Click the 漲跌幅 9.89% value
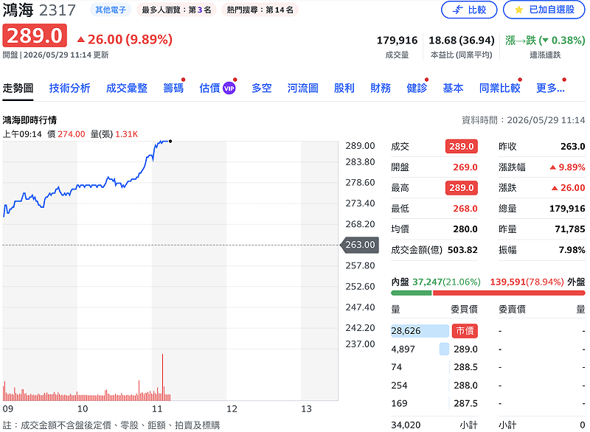The image size is (590, 432). [x=572, y=167]
